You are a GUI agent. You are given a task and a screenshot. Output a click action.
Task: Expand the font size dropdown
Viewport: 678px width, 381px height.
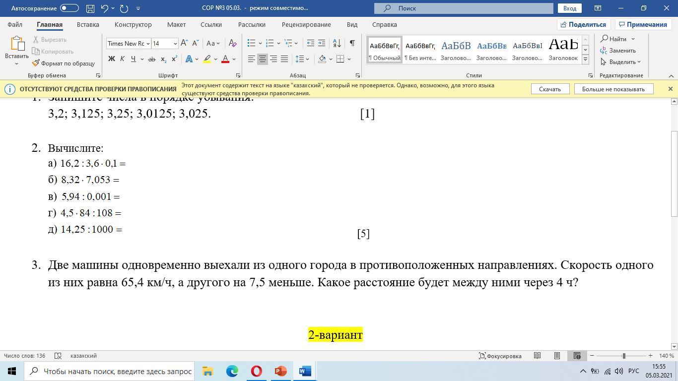(x=175, y=44)
